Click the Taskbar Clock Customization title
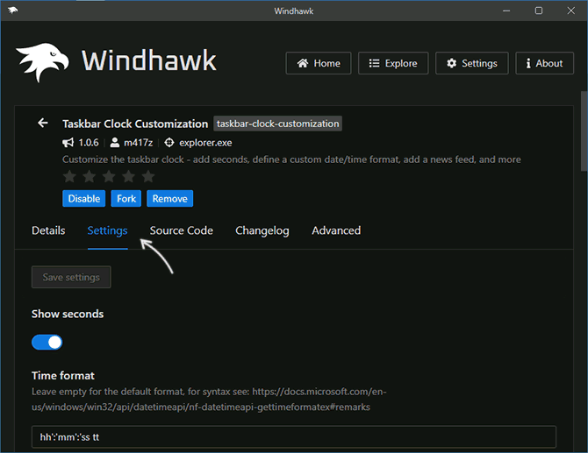This screenshot has width=588, height=453. [x=135, y=124]
